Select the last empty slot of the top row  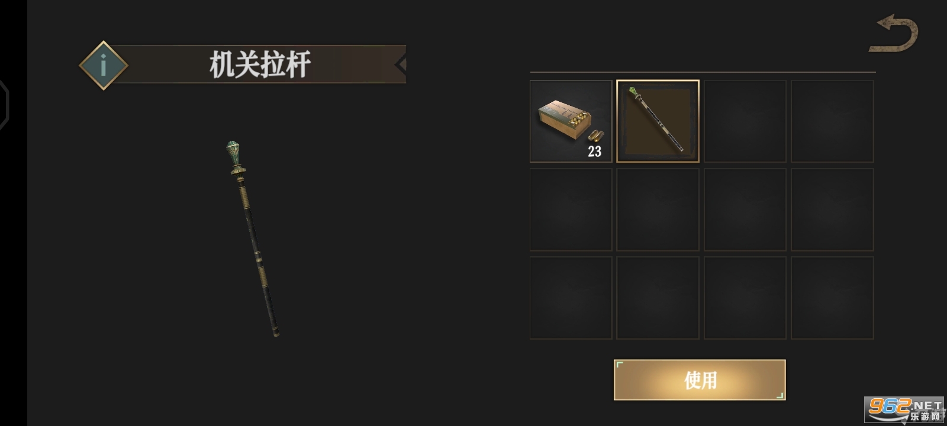(x=832, y=121)
